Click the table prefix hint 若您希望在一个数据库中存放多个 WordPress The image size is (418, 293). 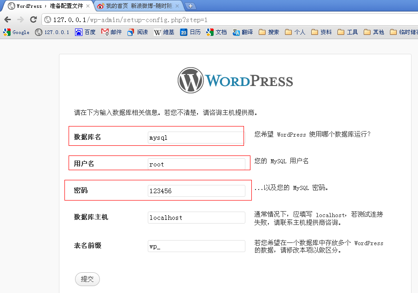pos(319,247)
